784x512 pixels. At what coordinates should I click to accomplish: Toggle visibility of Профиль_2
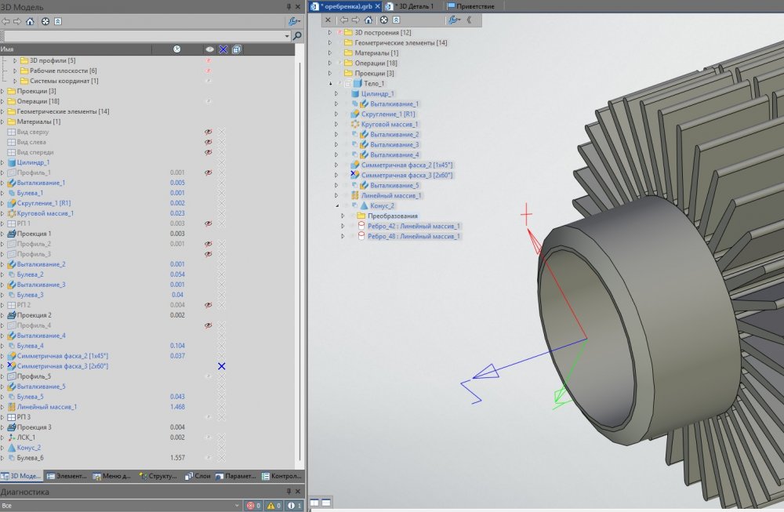[x=209, y=244]
